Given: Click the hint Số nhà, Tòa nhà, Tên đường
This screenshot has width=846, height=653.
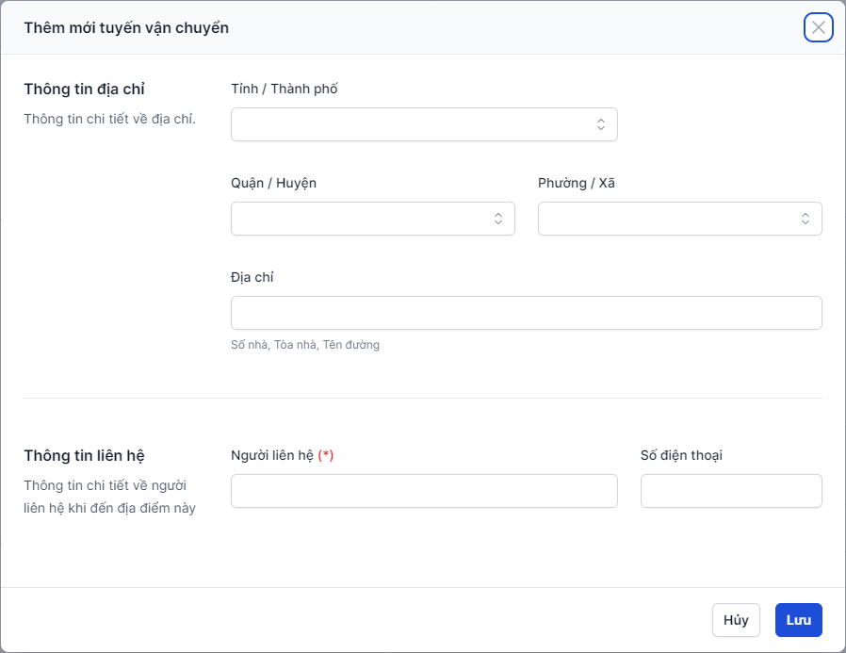Looking at the screenshot, I should (x=304, y=345).
